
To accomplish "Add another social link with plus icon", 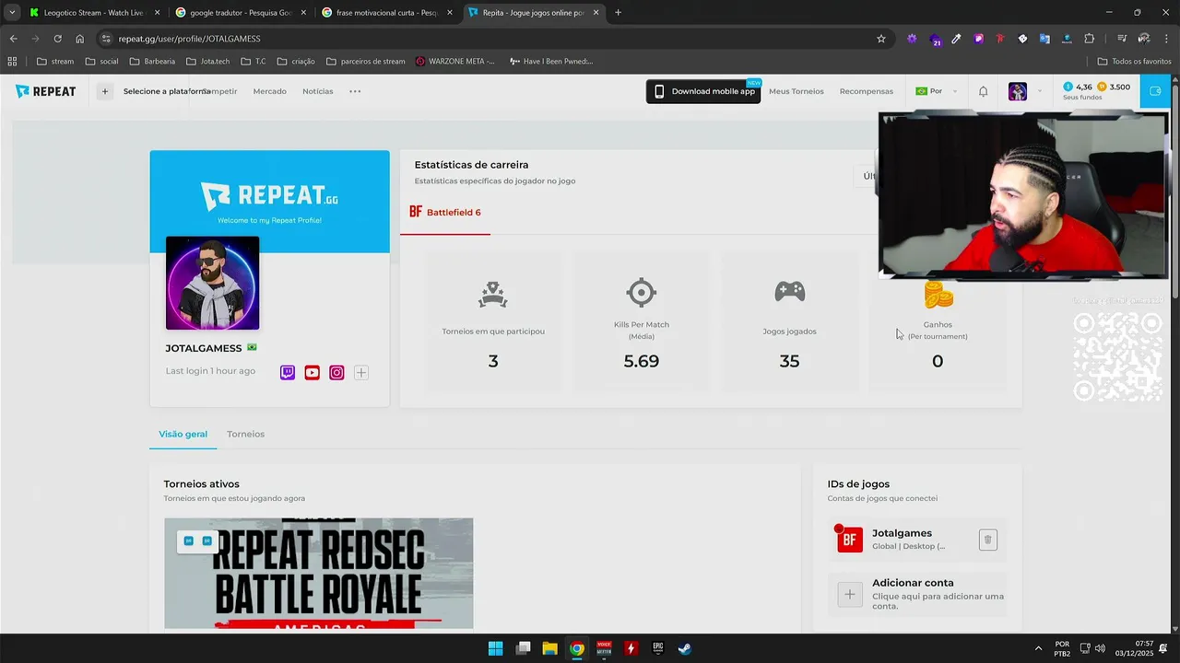I will click(x=361, y=373).
